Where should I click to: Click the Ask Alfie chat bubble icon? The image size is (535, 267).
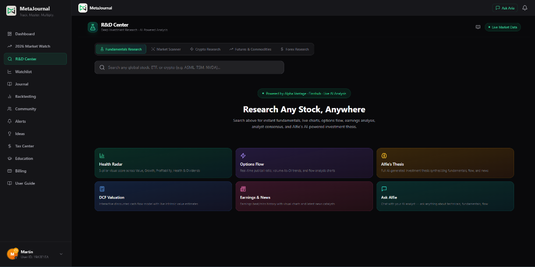coord(384,189)
